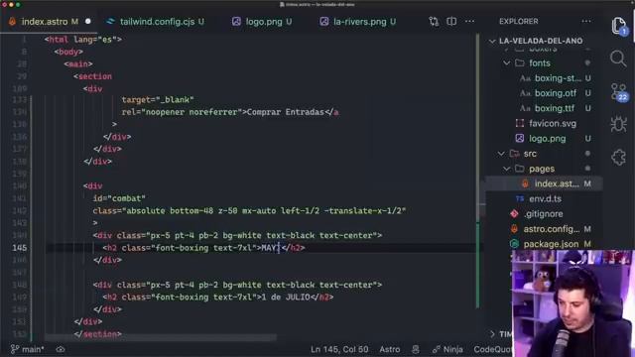Image resolution: width=635 pixels, height=357 pixels.
Task: Click the text 'Comprar Entradas' in code
Action: pyautogui.click(x=285, y=112)
